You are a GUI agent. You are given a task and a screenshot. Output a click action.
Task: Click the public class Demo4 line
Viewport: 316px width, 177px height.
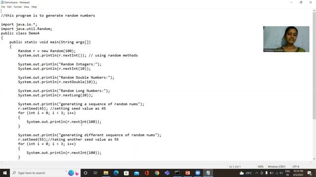coord(20,33)
